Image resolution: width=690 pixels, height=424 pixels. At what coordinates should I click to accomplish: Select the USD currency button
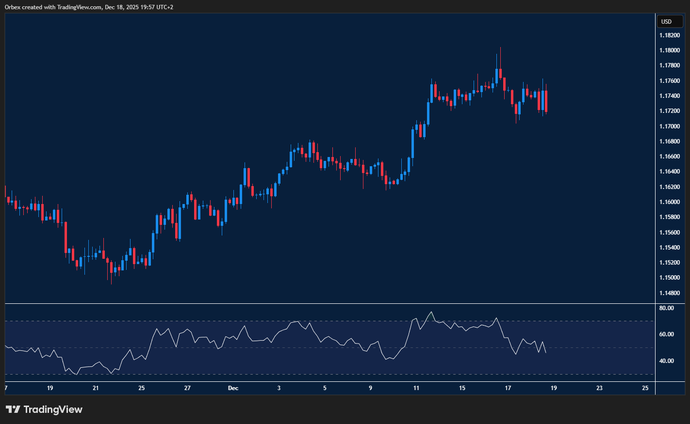(x=669, y=21)
